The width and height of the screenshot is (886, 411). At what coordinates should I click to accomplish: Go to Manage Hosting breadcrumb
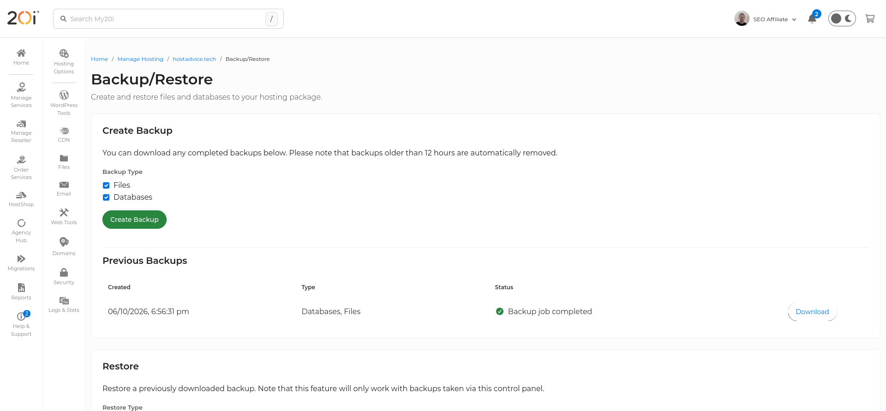(x=140, y=59)
